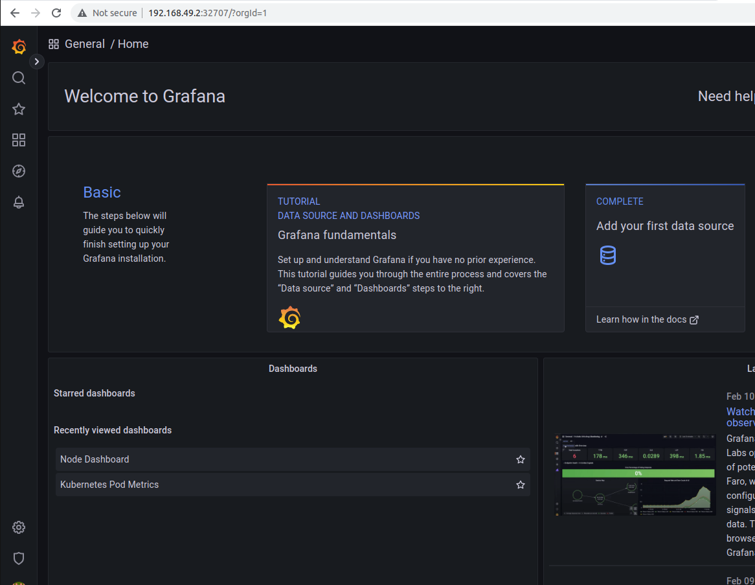Go back using browser back arrow
Viewport: 755px width, 585px height.
click(x=15, y=13)
